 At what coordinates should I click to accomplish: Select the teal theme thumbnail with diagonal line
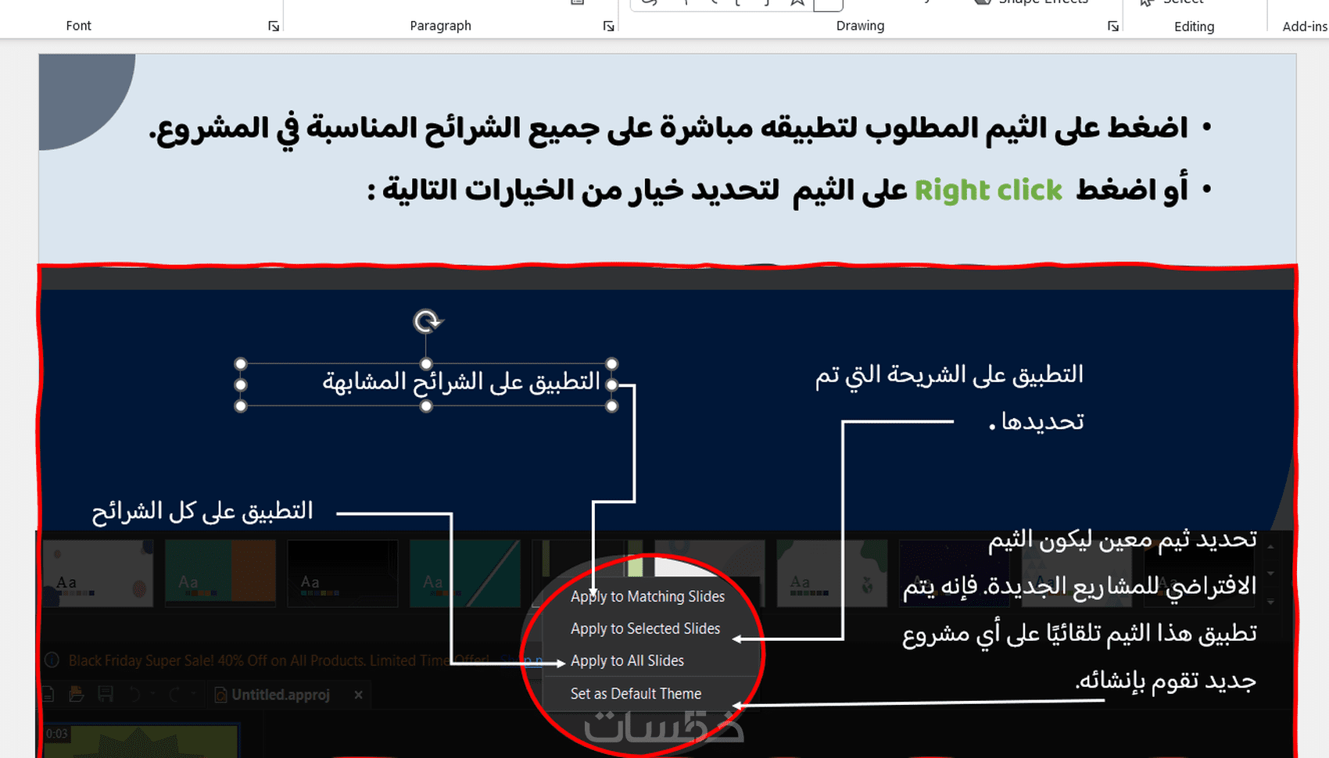click(465, 574)
